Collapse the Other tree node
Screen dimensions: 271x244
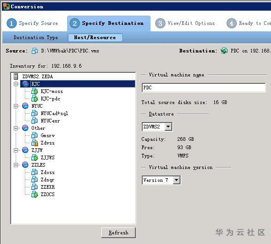pyautogui.click(x=16, y=128)
